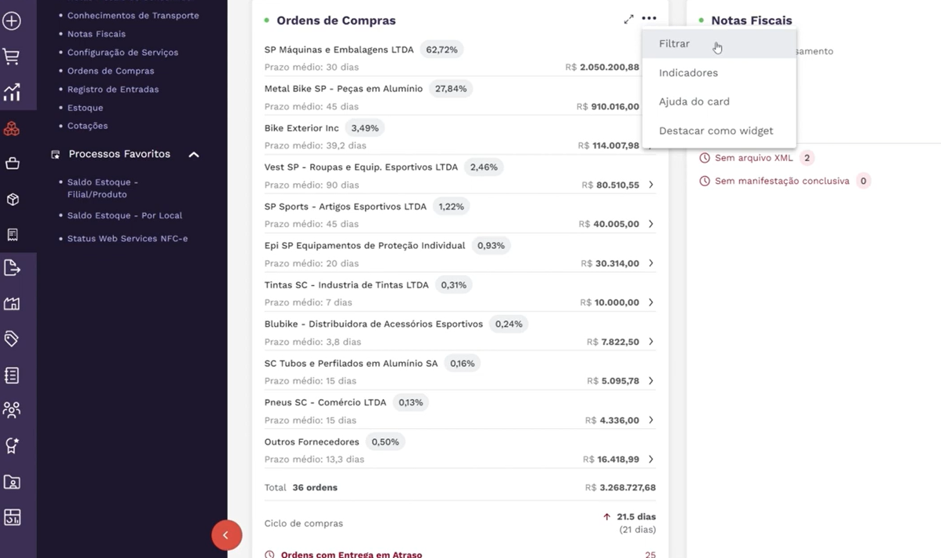Collapse the Processos Favoritos section
Image resolution: width=941 pixels, height=558 pixels.
click(x=194, y=154)
